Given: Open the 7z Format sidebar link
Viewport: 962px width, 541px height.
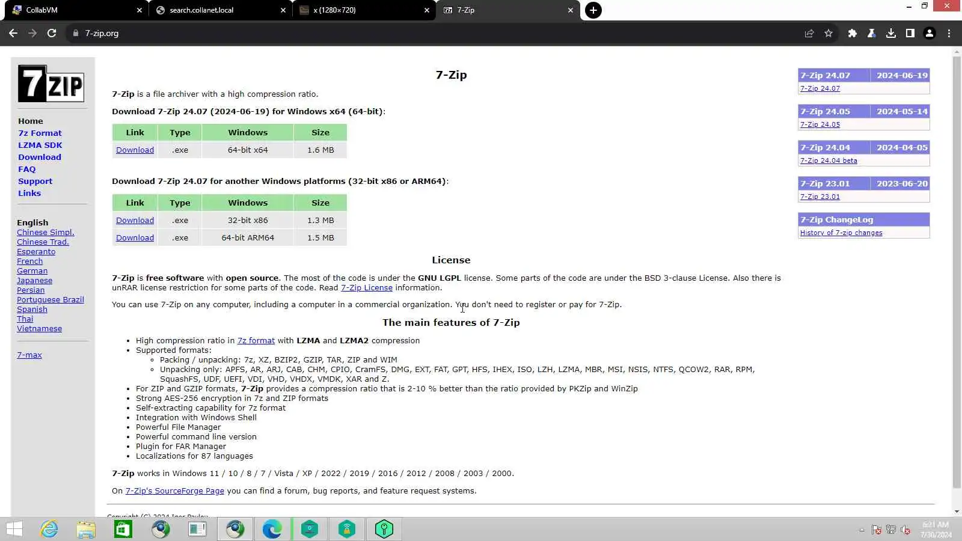Looking at the screenshot, I should (x=40, y=133).
